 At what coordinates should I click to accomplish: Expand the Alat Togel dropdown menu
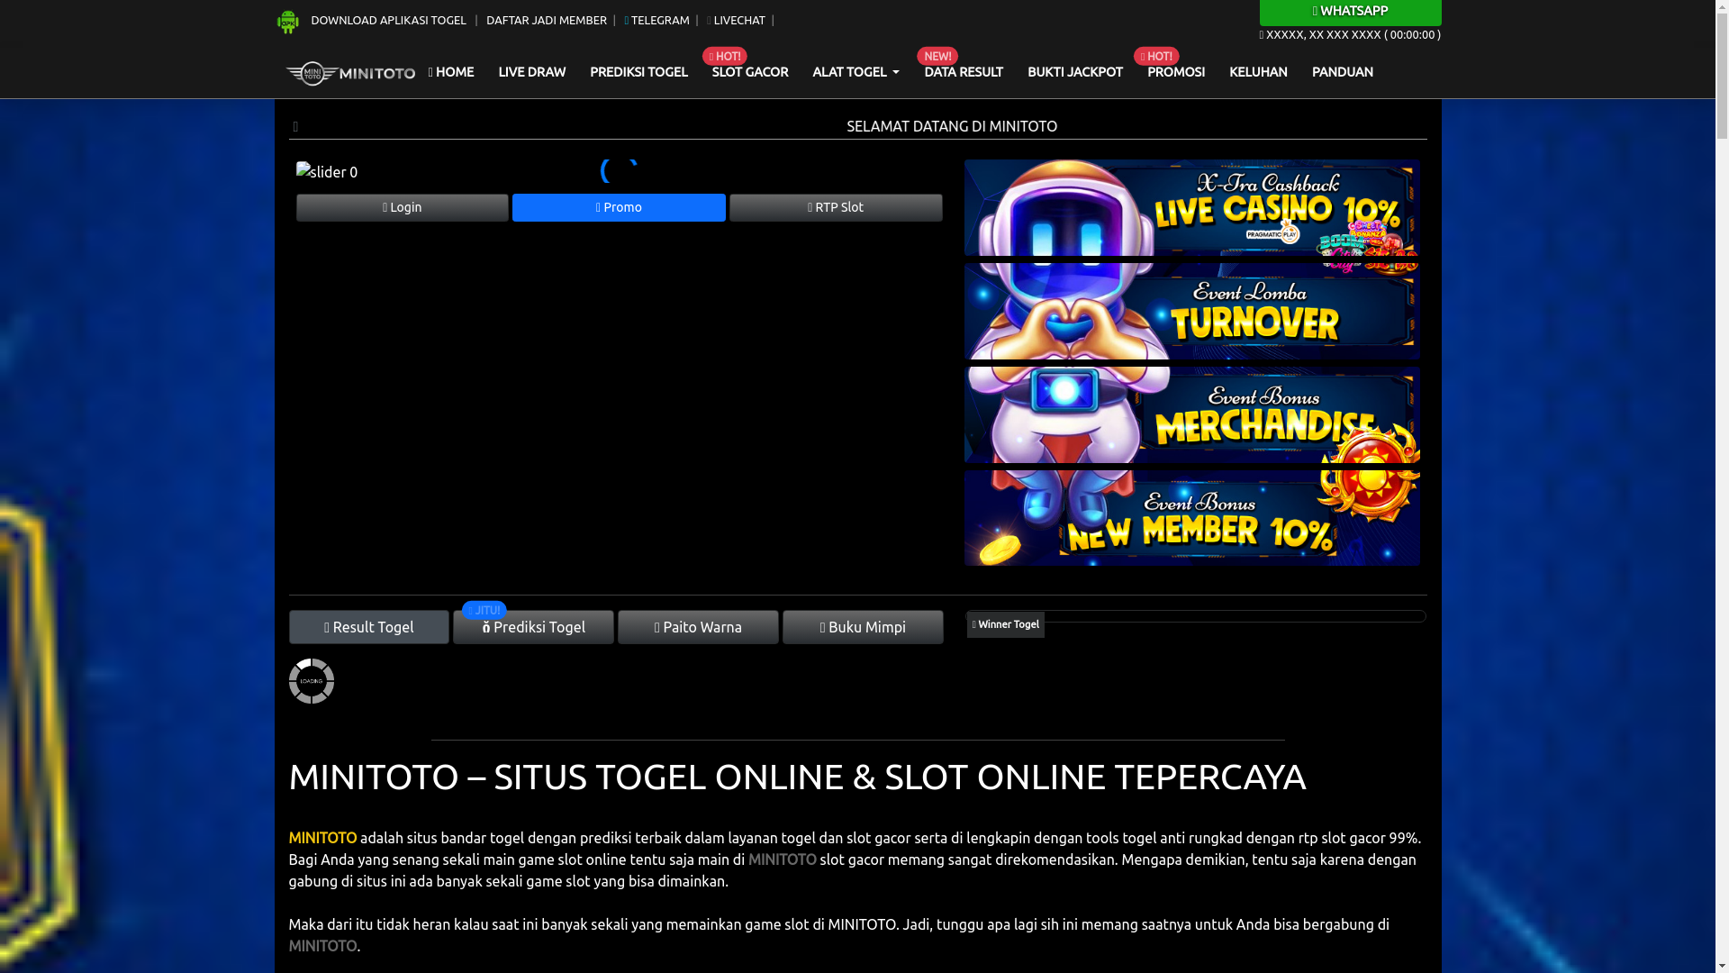tap(855, 72)
